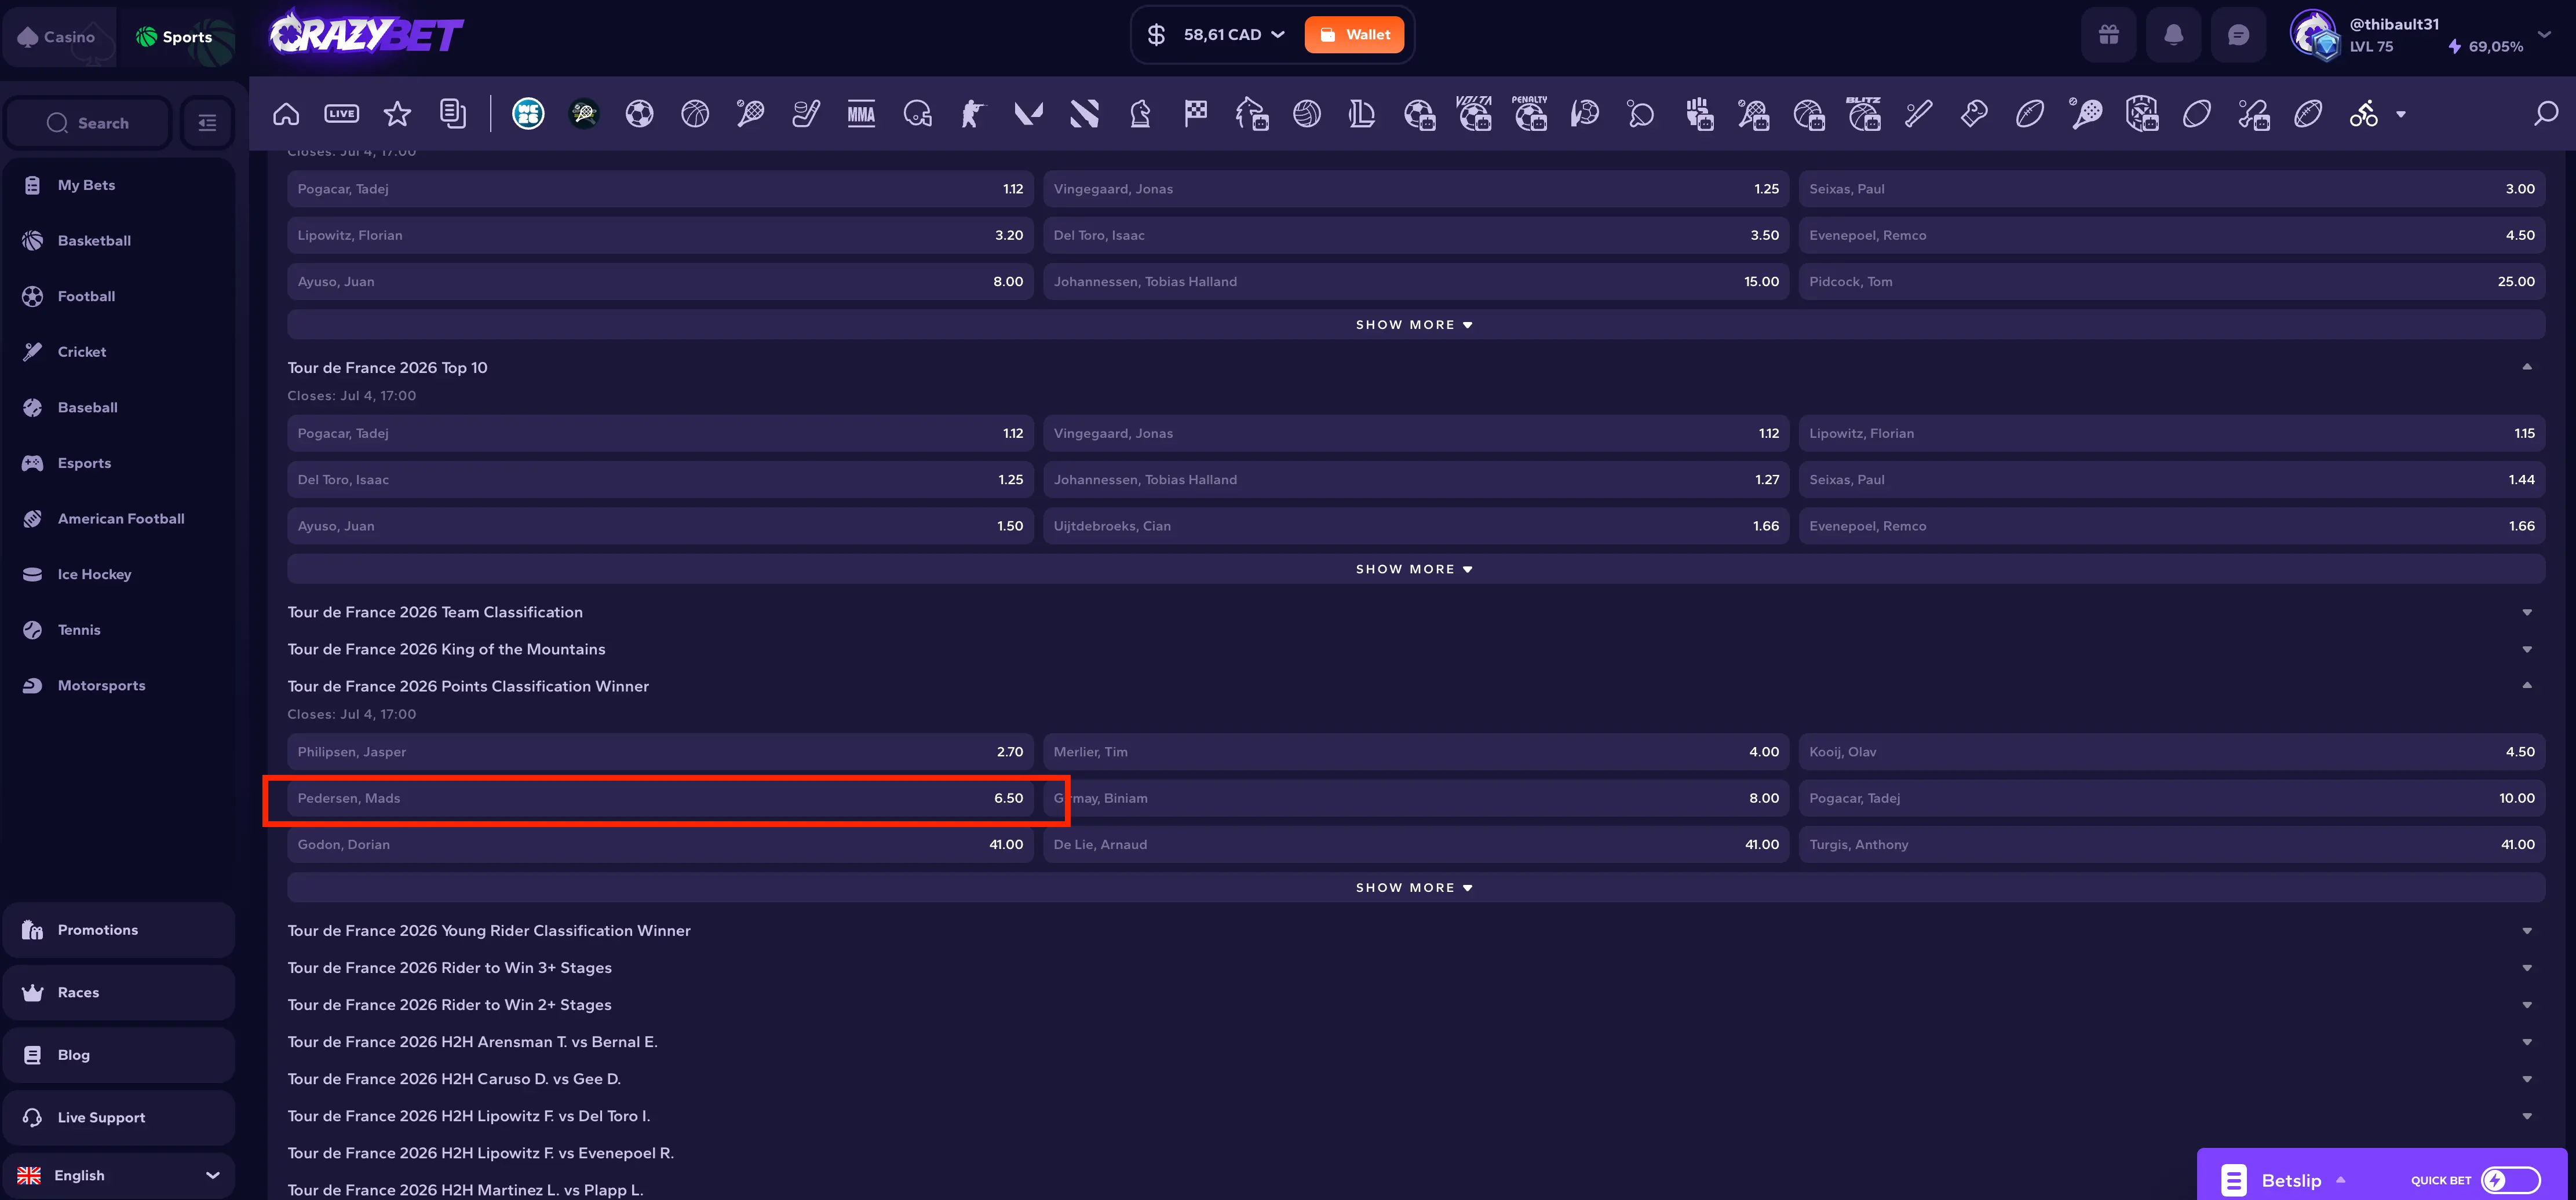Click the sidebar Search field
The width and height of the screenshot is (2576, 1200).
pyautogui.click(x=88, y=123)
